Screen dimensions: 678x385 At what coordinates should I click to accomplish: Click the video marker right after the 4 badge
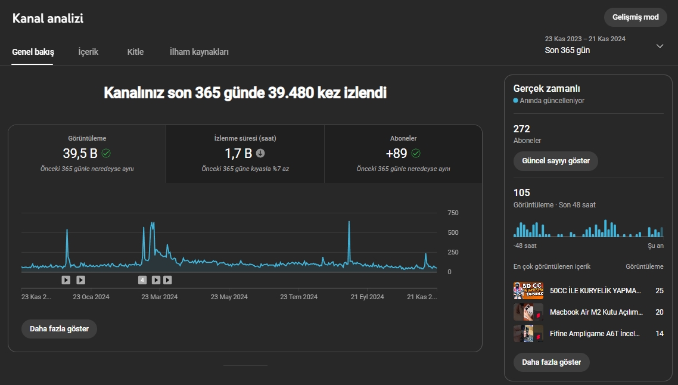click(x=156, y=280)
